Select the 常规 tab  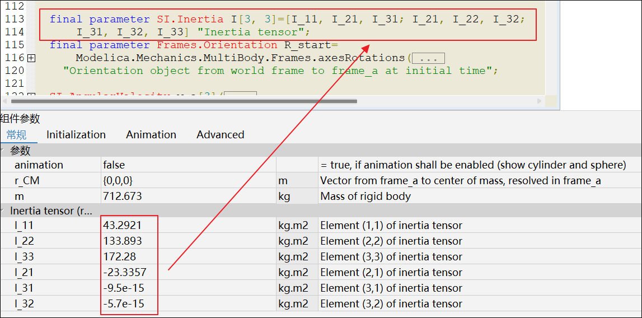16,135
